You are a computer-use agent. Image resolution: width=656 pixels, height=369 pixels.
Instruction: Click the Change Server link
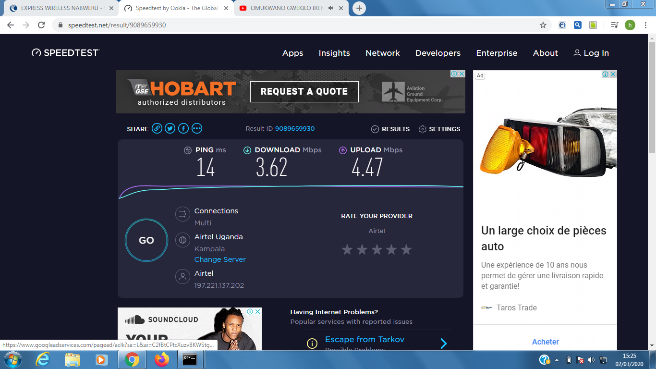click(220, 259)
